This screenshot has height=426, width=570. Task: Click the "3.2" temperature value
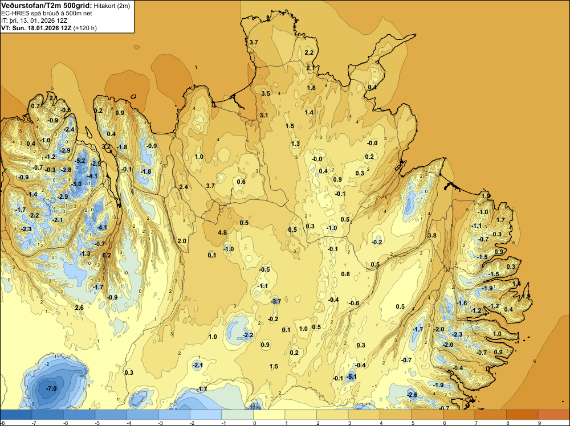(x=106, y=146)
